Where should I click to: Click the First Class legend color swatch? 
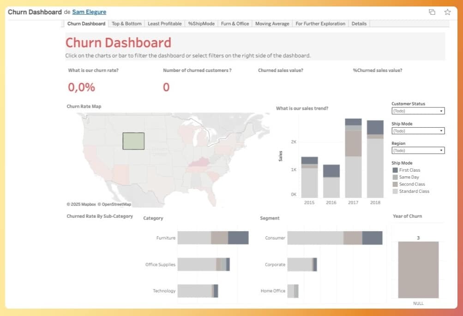[x=395, y=170]
